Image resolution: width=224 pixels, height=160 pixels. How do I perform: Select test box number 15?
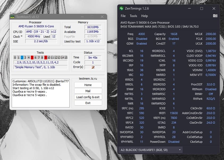tap(66, 57)
